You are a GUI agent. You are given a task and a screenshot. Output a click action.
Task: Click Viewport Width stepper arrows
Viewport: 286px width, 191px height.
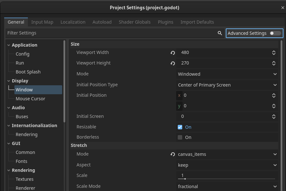point(274,53)
